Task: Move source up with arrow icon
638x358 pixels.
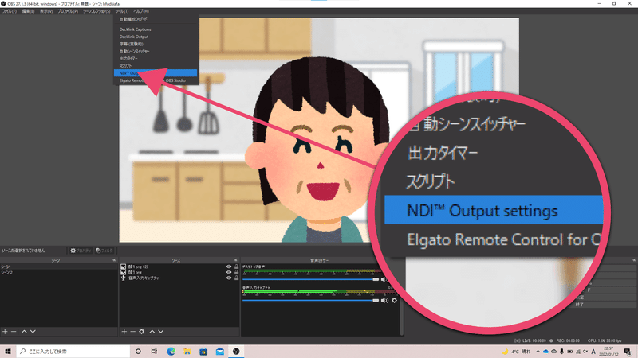Action: [x=152, y=332]
